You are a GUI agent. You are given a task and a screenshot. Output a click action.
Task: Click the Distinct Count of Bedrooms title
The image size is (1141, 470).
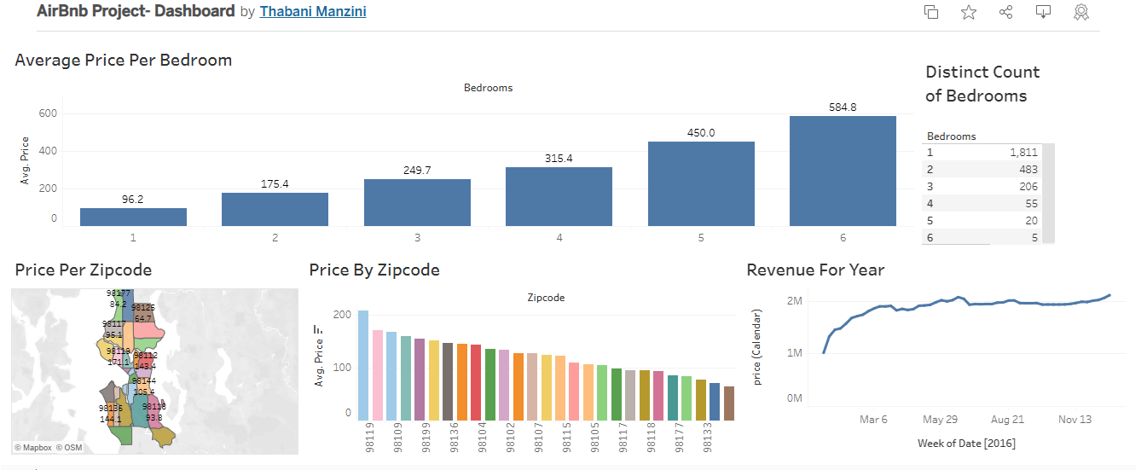click(x=982, y=84)
